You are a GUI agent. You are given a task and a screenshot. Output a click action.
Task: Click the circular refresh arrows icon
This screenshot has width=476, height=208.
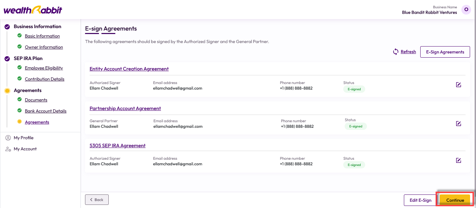click(396, 52)
